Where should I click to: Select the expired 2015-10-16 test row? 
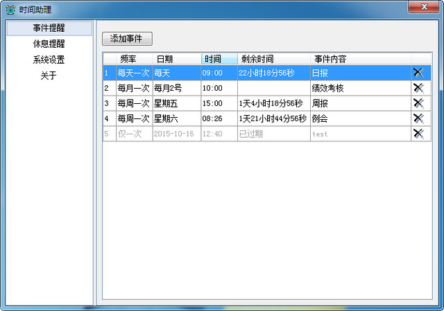click(x=266, y=134)
